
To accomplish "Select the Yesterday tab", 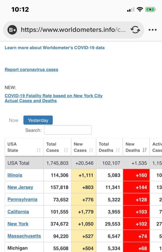I will tap(38, 120).
